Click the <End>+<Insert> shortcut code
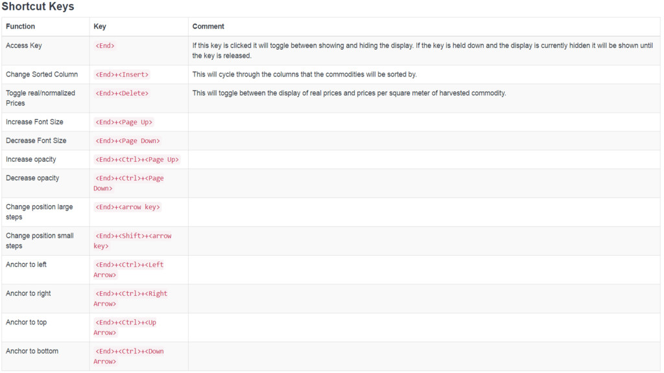Screen dimensions: 664x373 coord(122,74)
